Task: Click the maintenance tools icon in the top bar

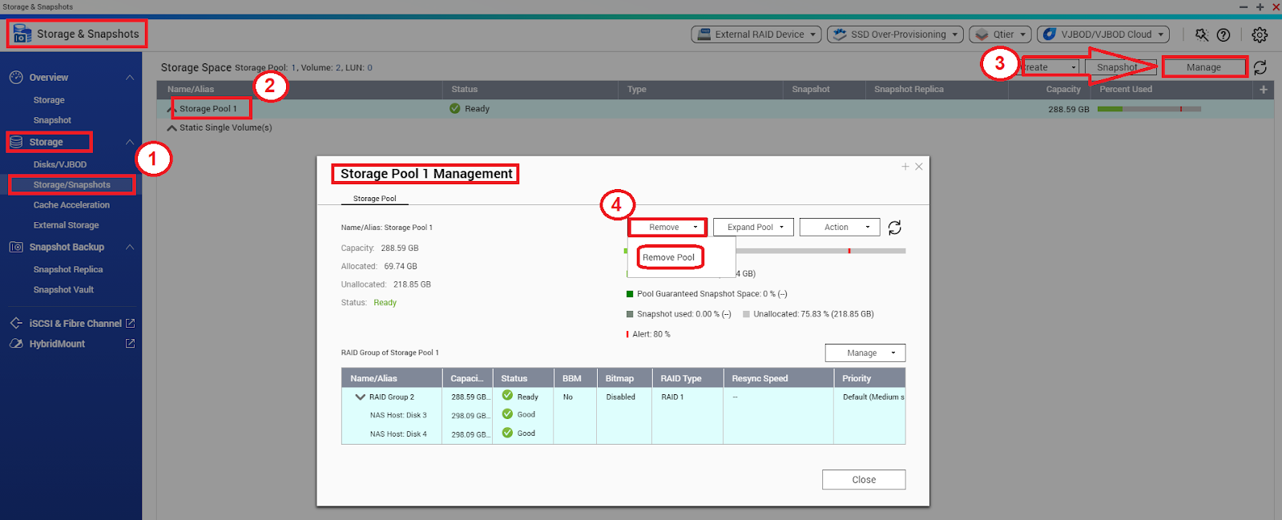Action: (x=1201, y=34)
